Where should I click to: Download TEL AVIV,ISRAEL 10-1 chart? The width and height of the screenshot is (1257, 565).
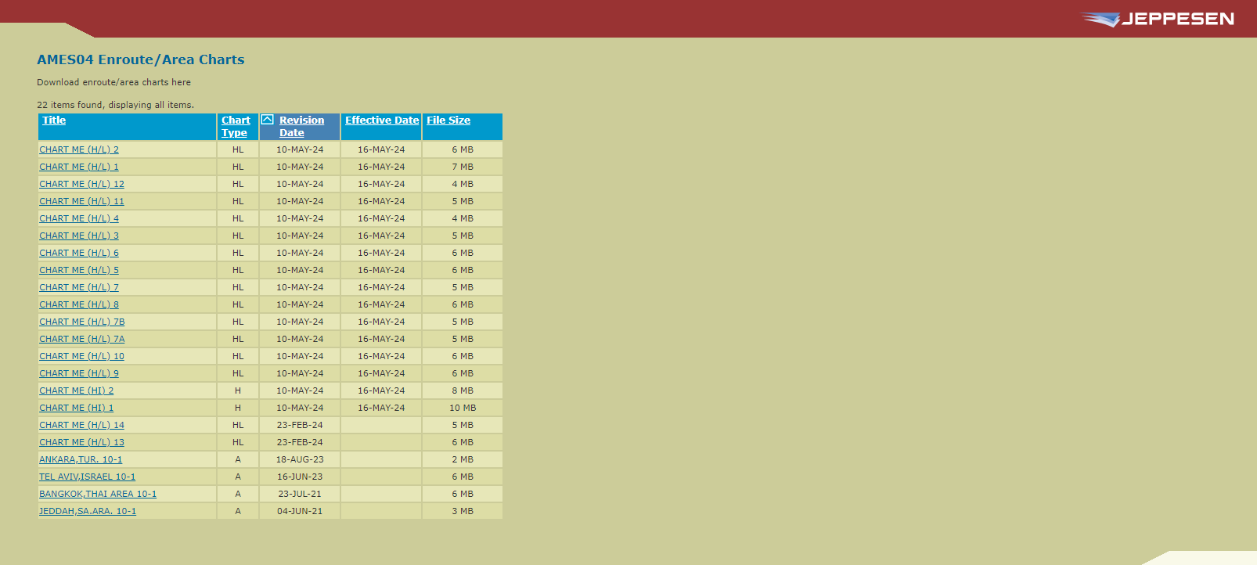coord(87,477)
